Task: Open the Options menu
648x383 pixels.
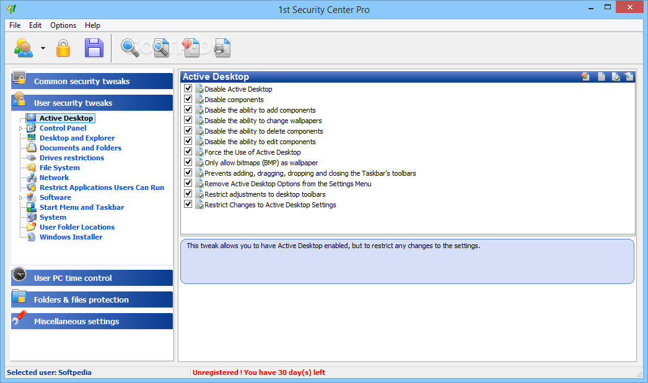Action: (63, 25)
